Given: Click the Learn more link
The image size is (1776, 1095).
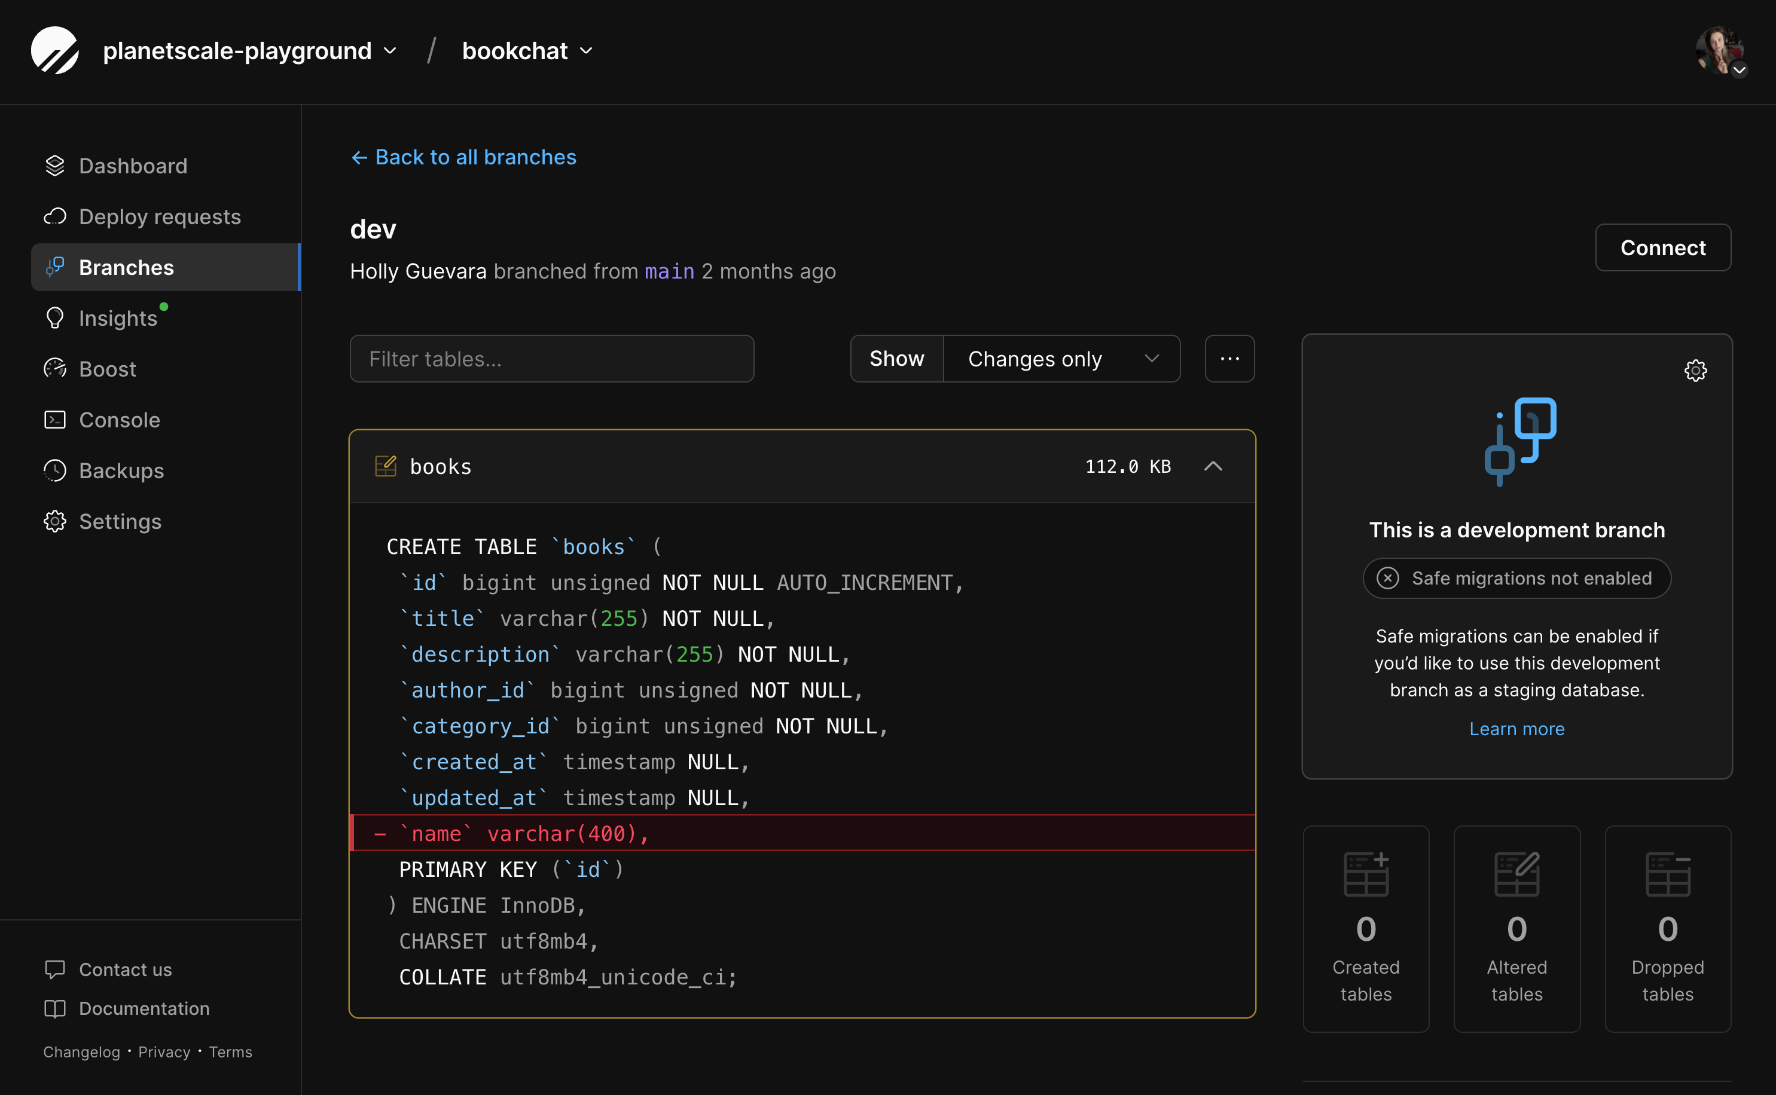Looking at the screenshot, I should (1516, 729).
